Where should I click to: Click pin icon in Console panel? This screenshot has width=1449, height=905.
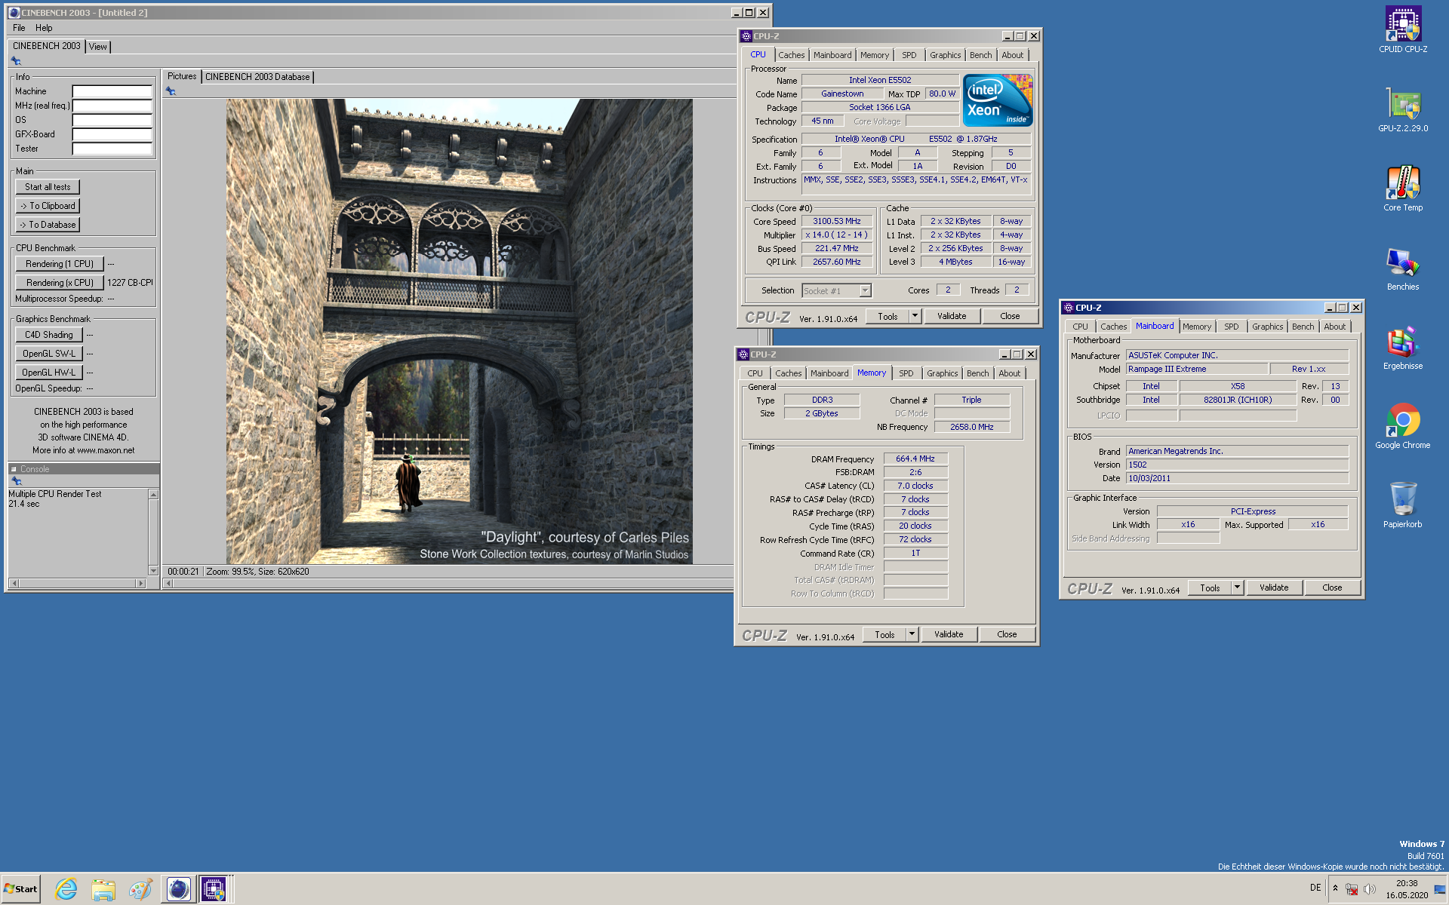[16, 481]
